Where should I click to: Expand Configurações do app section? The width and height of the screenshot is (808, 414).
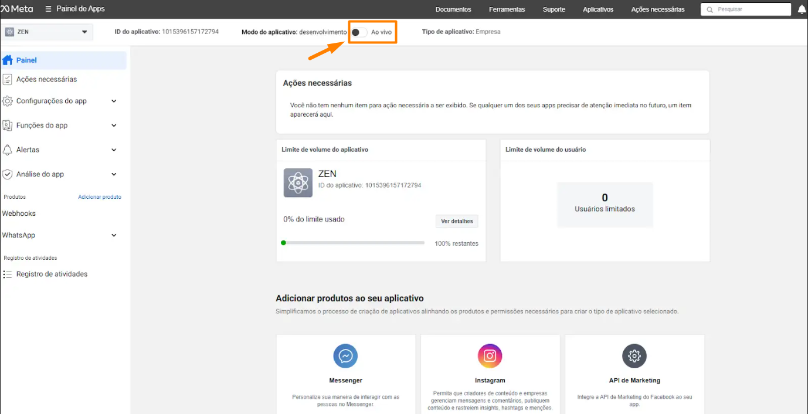[114, 101]
